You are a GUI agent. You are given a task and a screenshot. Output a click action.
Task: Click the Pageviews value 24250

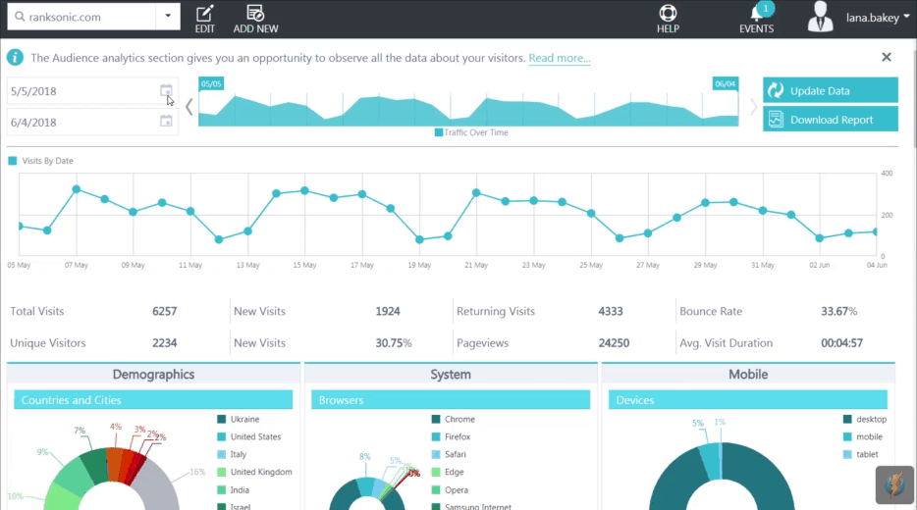tap(614, 343)
